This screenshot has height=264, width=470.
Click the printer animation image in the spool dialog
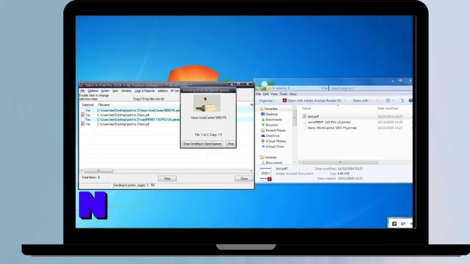[x=207, y=103]
